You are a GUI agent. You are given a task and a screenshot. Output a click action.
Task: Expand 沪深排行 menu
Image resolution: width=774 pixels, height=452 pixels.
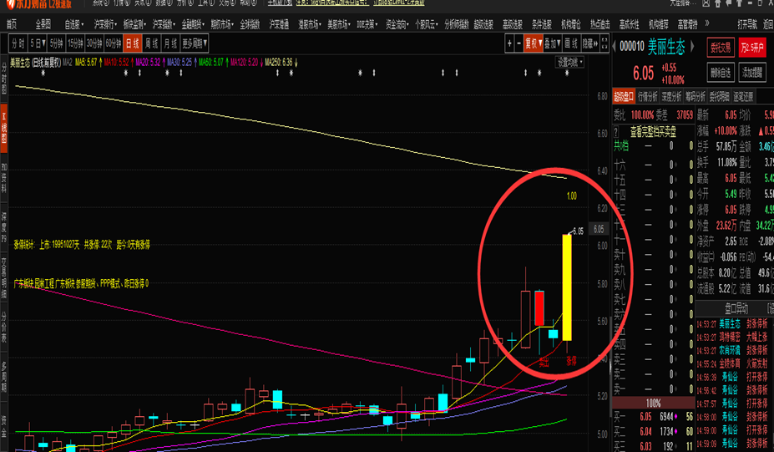105,24
